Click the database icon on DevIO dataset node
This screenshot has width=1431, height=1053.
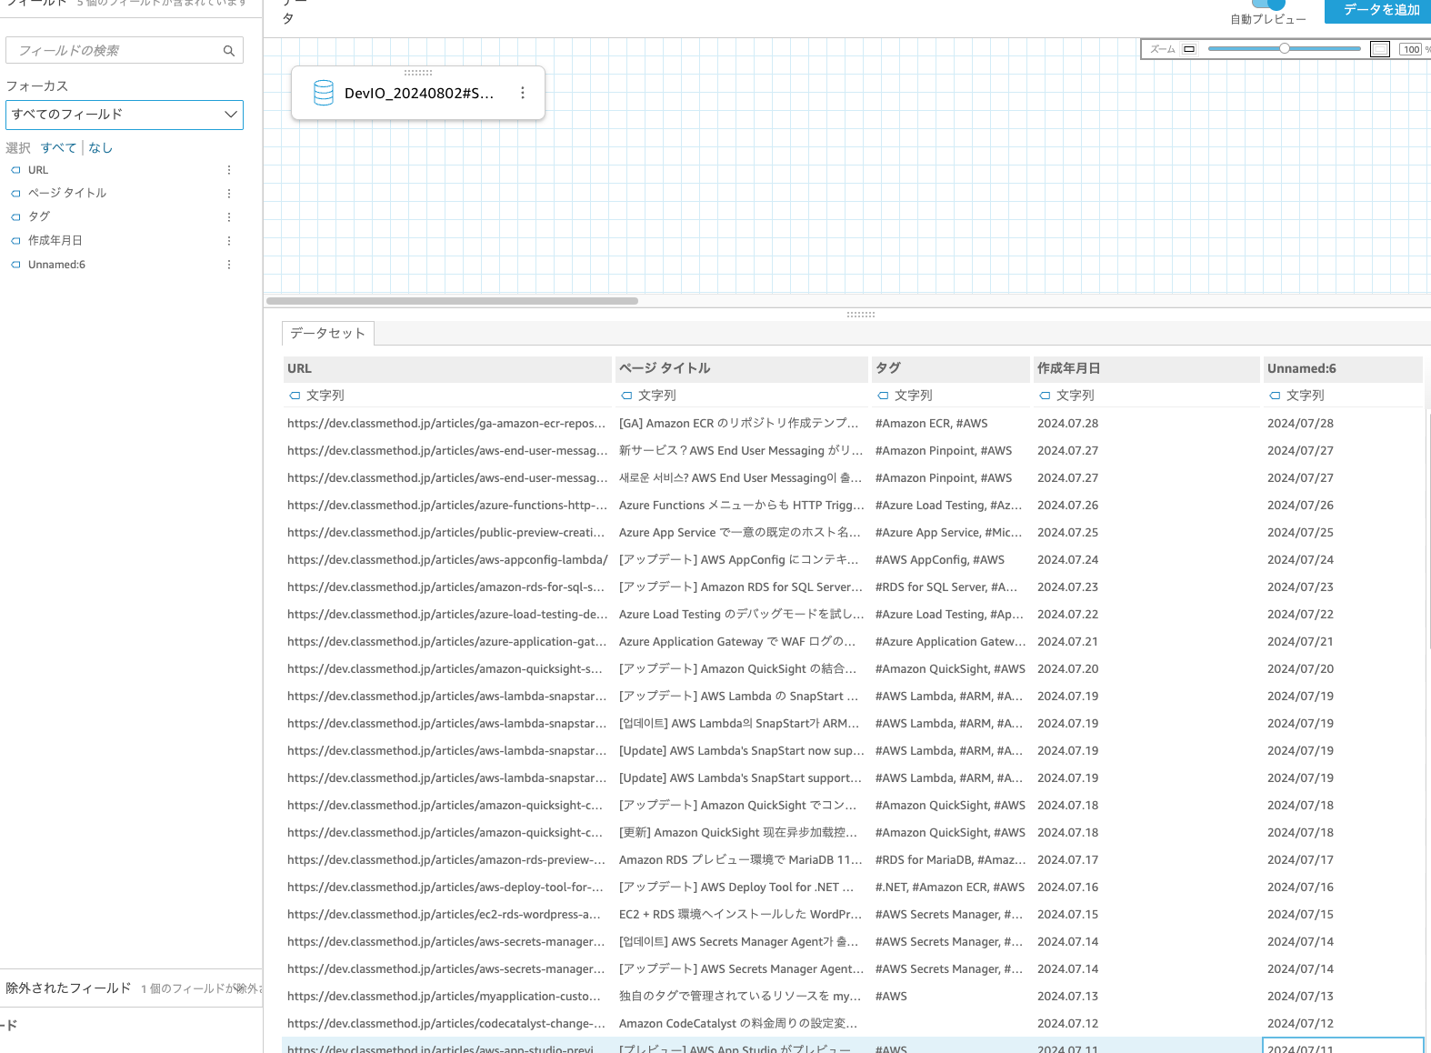coord(324,93)
